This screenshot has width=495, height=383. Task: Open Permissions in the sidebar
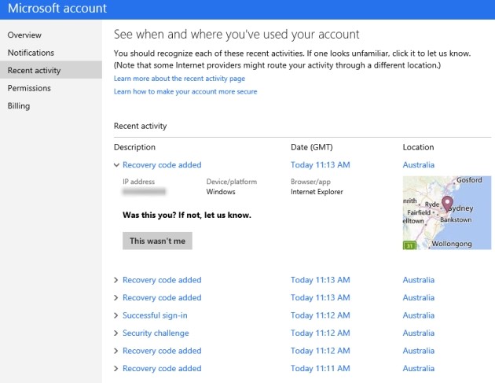[29, 88]
